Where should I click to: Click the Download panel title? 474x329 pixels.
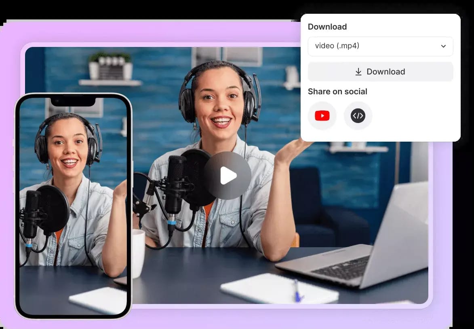pyautogui.click(x=327, y=27)
